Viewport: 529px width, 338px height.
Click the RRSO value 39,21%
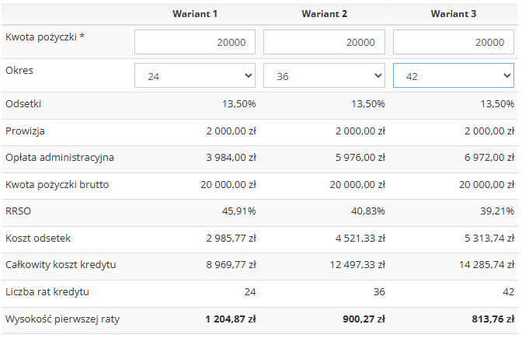497,211
